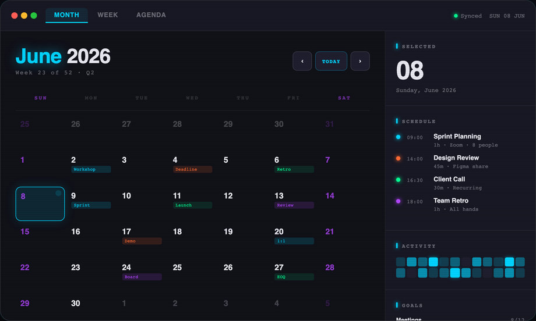
Task: Open the EOQ event on June 27
Action: coord(294,277)
